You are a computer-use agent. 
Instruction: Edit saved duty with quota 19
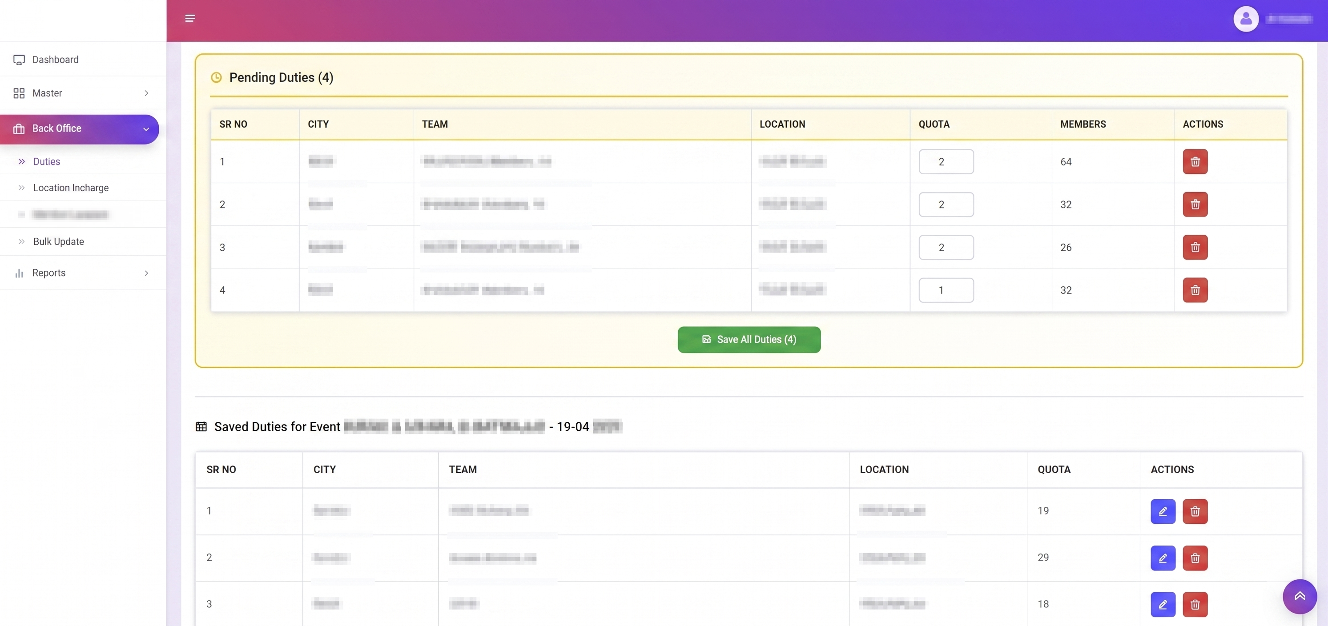[1163, 511]
